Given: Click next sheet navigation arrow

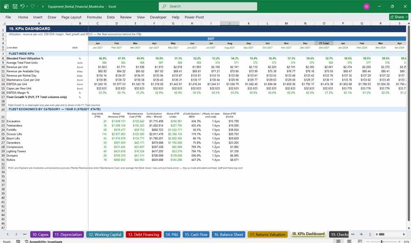Looking at the screenshot, I should point(16,234).
